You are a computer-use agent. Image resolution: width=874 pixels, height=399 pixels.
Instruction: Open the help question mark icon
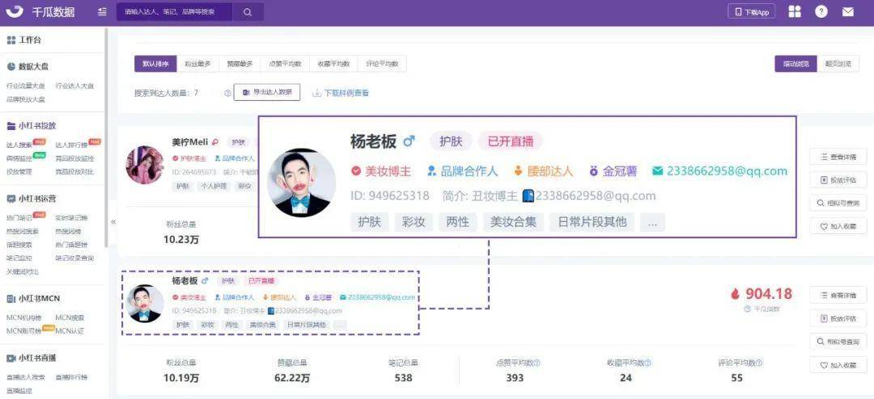(821, 12)
